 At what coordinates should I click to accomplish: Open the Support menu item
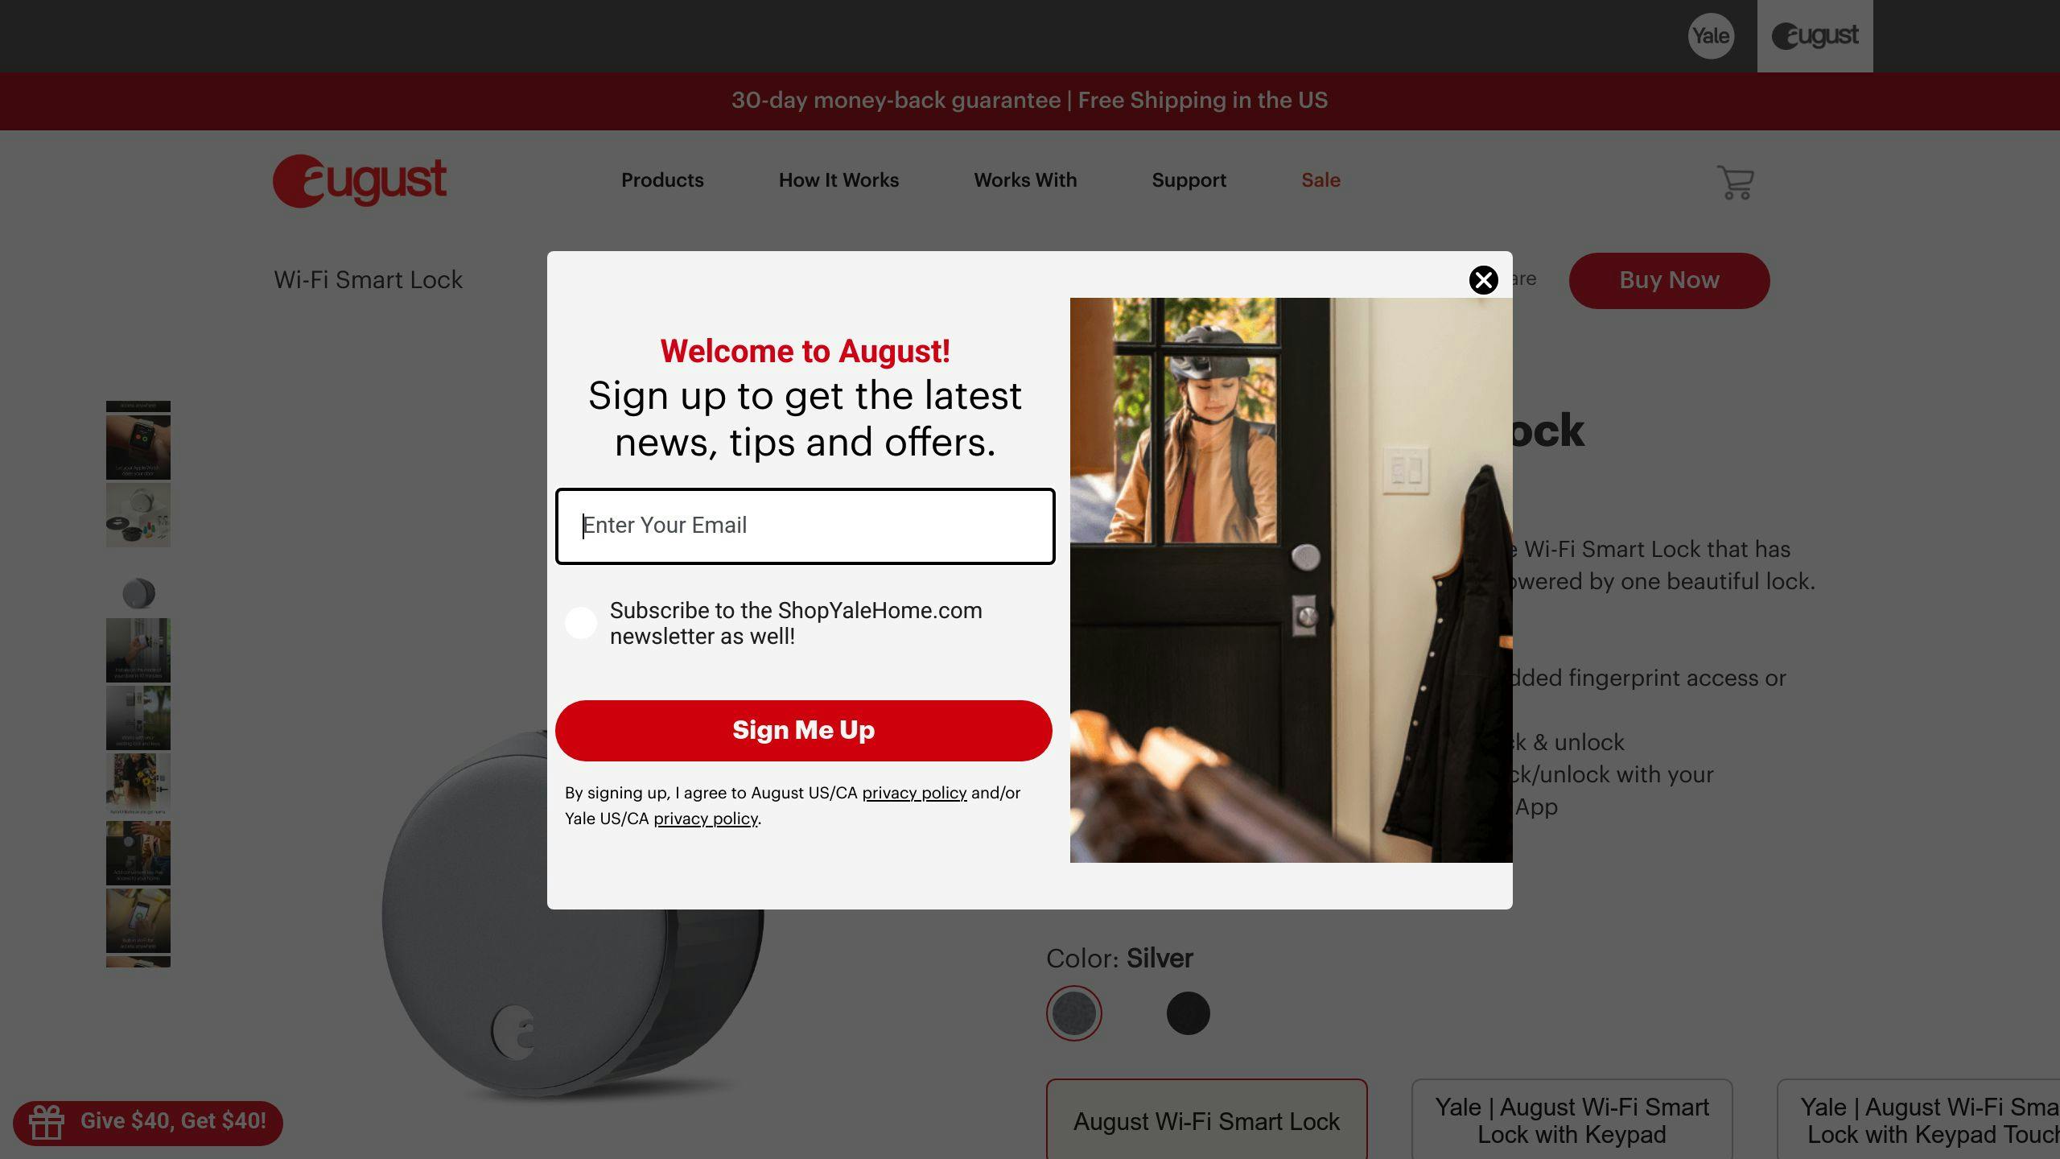point(1189,179)
